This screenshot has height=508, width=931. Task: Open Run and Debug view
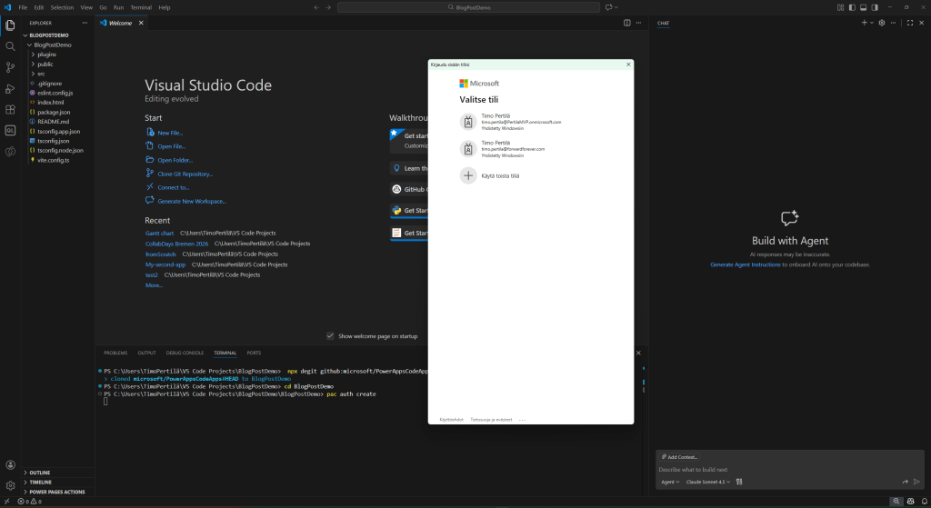coord(11,88)
